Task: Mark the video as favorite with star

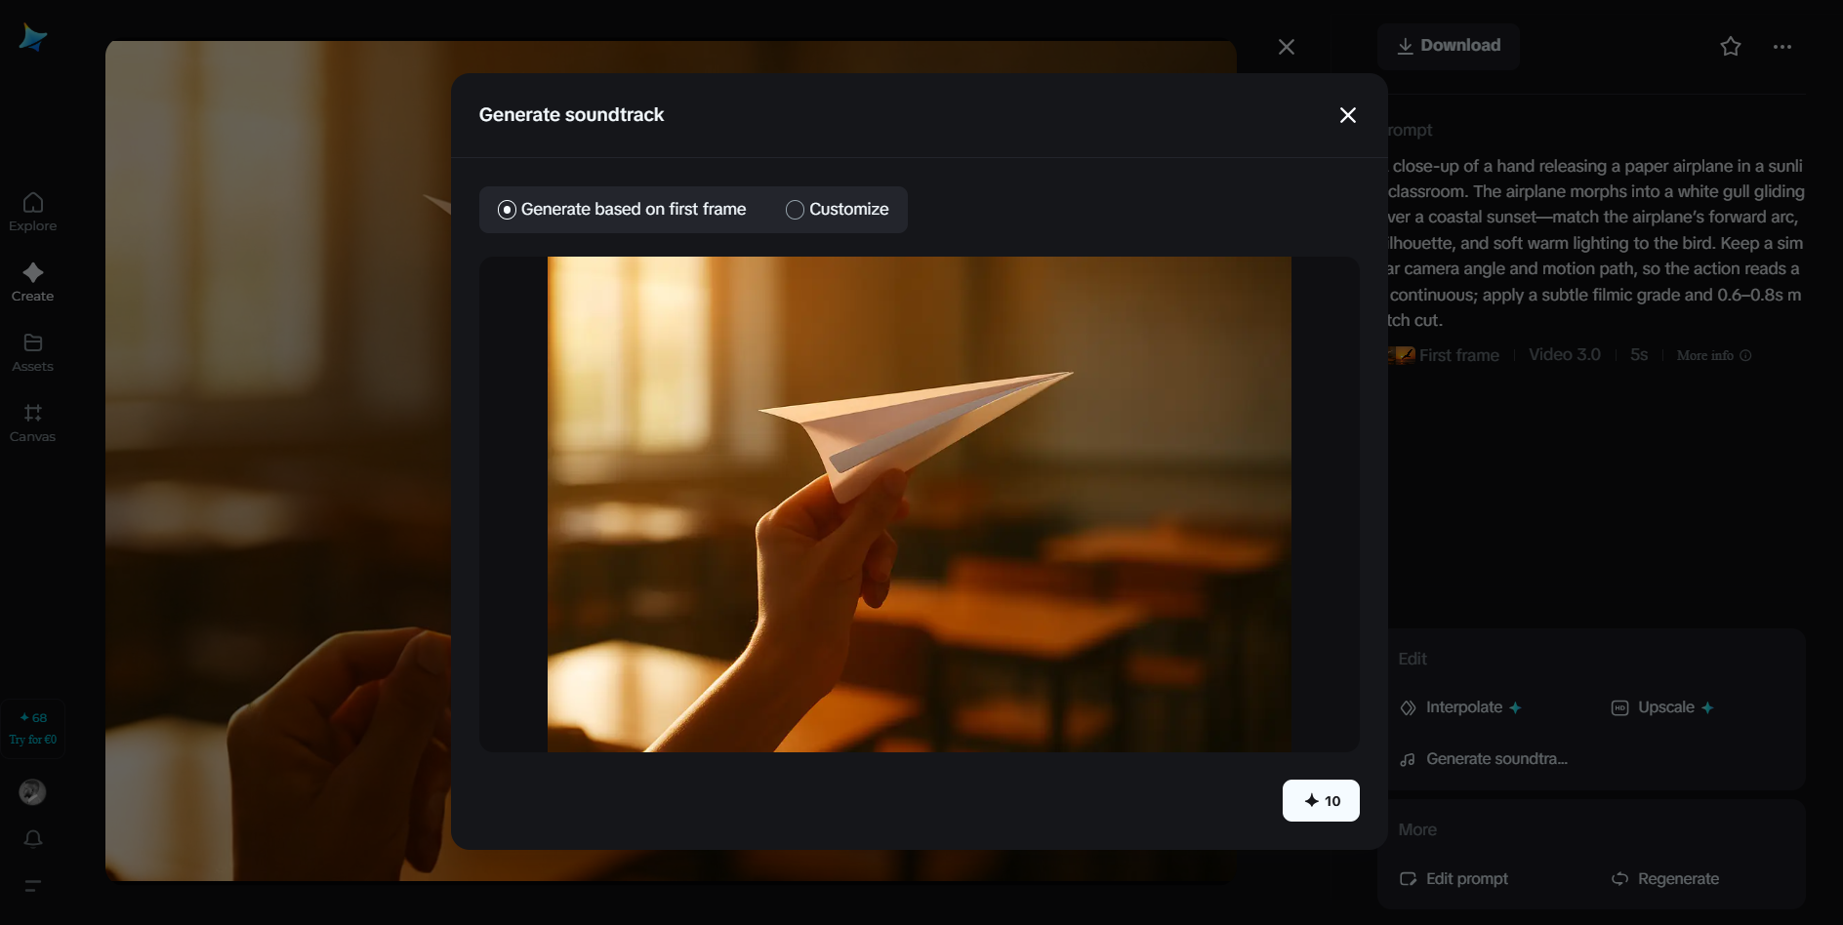Action: (x=1731, y=47)
